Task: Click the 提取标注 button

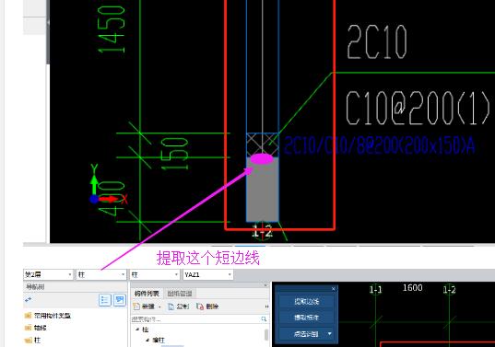Action: pyautogui.click(x=306, y=318)
